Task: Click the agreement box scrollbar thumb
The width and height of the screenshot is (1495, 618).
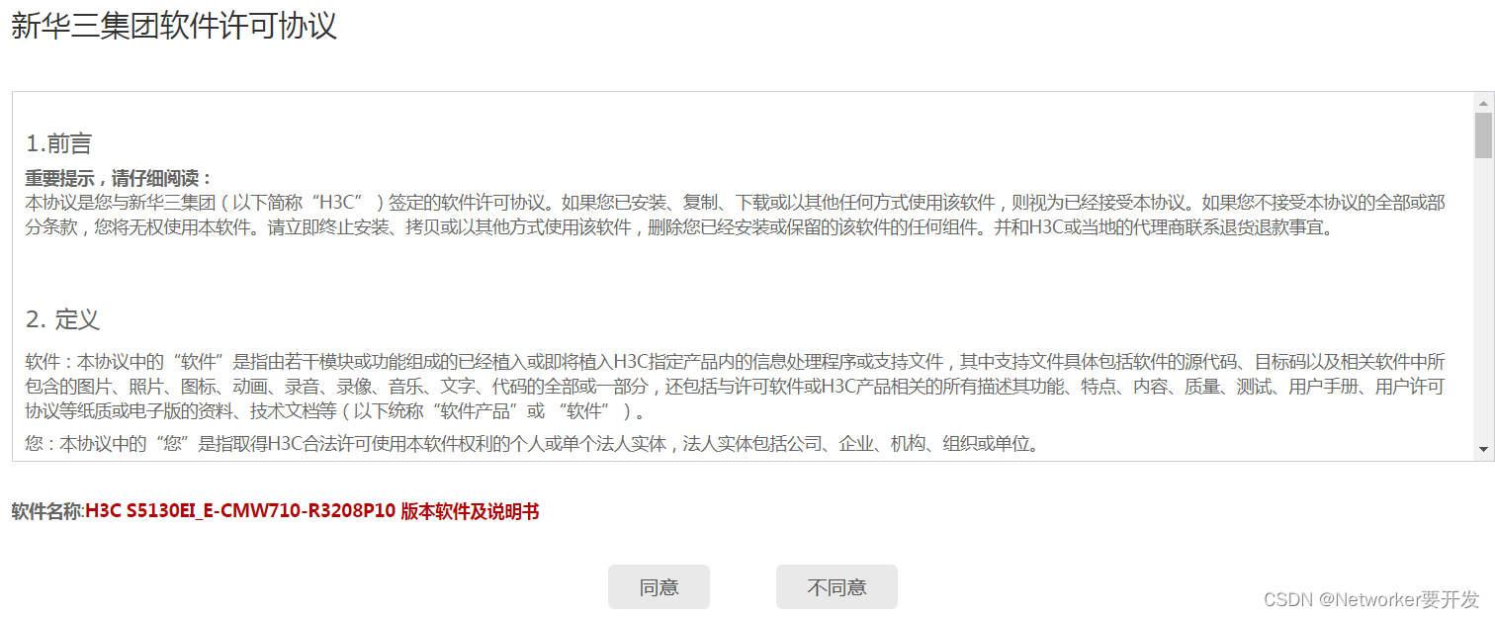Action: click(x=1483, y=135)
